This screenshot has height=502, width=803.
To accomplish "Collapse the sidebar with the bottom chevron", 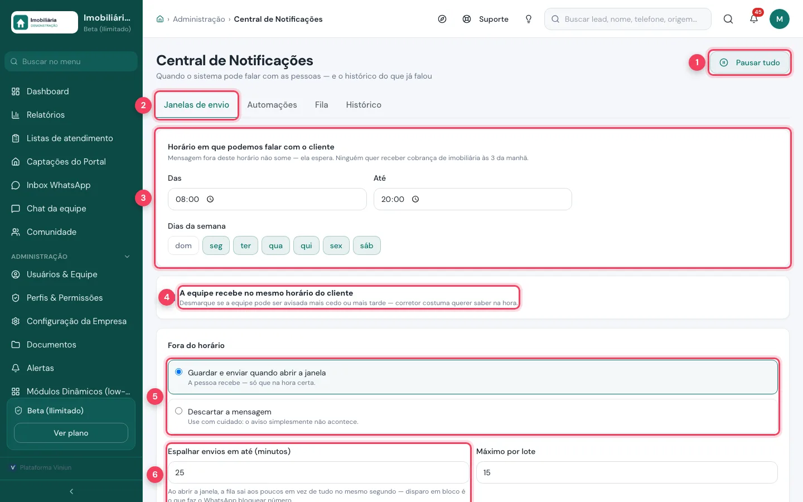I will tap(71, 491).
